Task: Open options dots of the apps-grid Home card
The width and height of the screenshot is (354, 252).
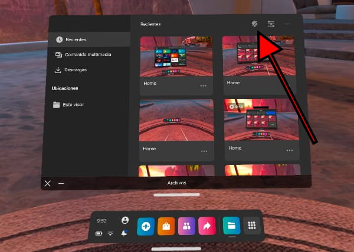Action: (x=204, y=86)
